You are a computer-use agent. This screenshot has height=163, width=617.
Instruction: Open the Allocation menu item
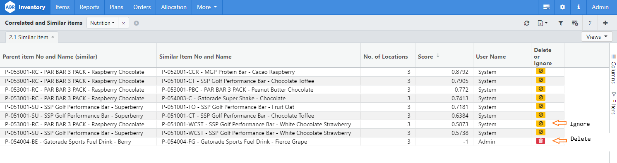coord(174,7)
